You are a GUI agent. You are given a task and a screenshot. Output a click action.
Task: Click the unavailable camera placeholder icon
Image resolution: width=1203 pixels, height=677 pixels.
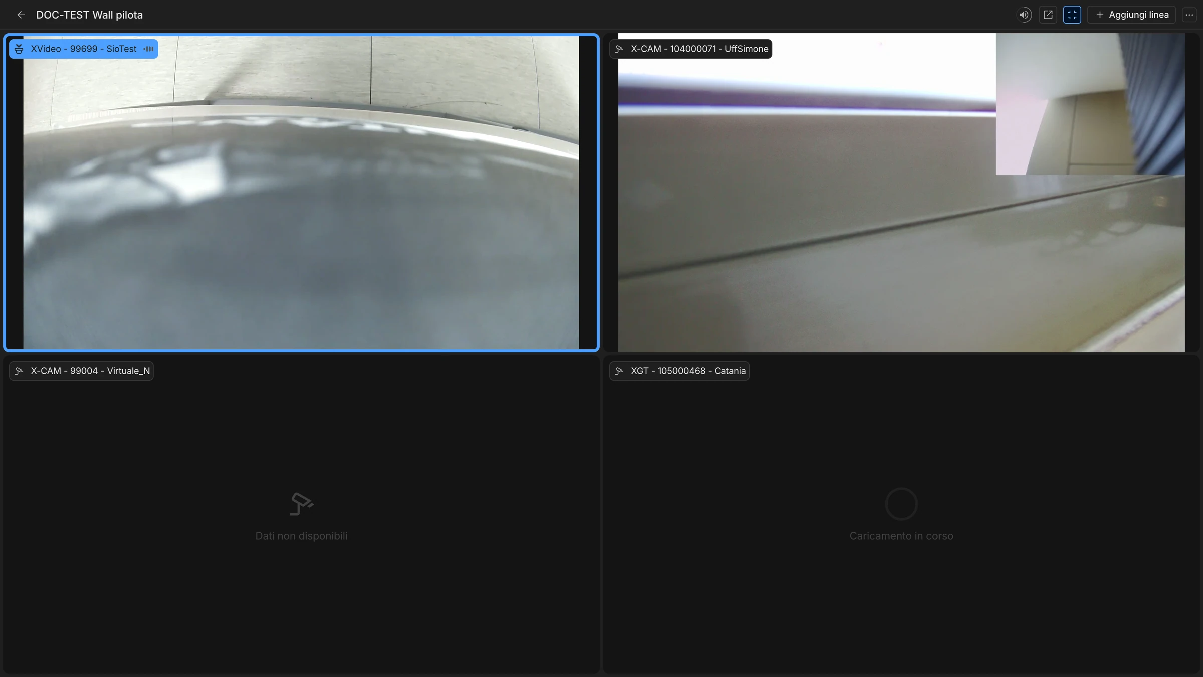(301, 504)
